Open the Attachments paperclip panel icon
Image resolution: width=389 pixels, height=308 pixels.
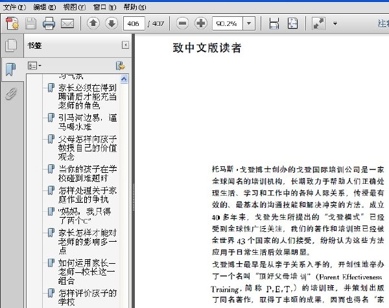[x=11, y=94]
